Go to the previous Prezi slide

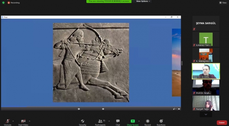79,109
